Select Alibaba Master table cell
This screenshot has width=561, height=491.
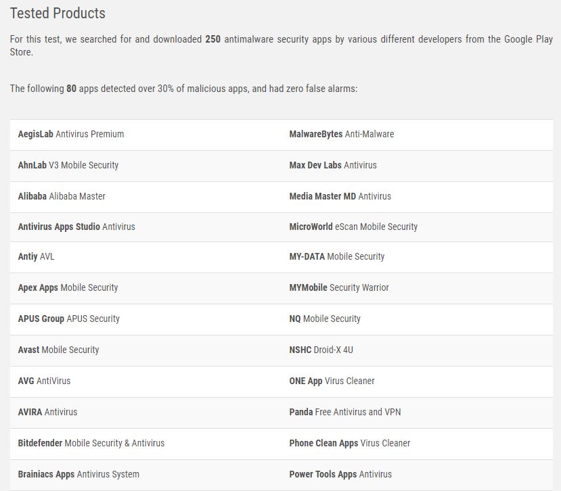(62, 196)
